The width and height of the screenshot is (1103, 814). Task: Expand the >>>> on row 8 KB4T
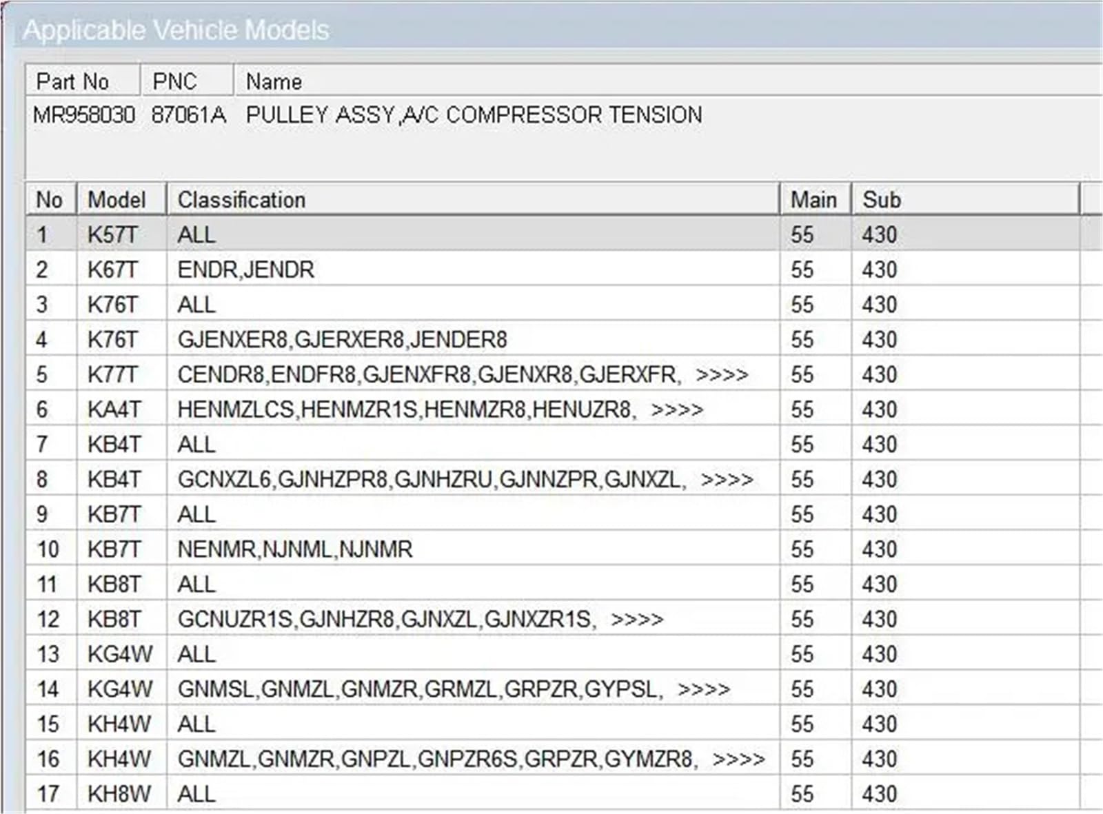727,480
